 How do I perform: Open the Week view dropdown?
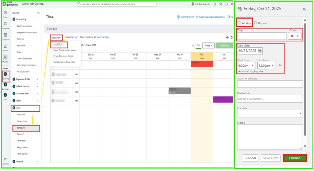(x=208, y=46)
